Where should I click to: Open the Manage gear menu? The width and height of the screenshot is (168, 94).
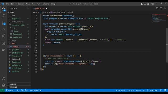[x=3, y=85]
